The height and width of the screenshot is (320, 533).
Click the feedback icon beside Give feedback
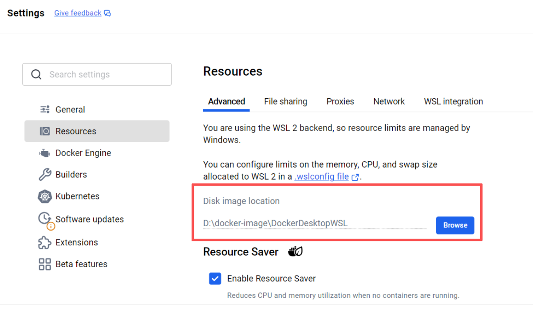107,13
